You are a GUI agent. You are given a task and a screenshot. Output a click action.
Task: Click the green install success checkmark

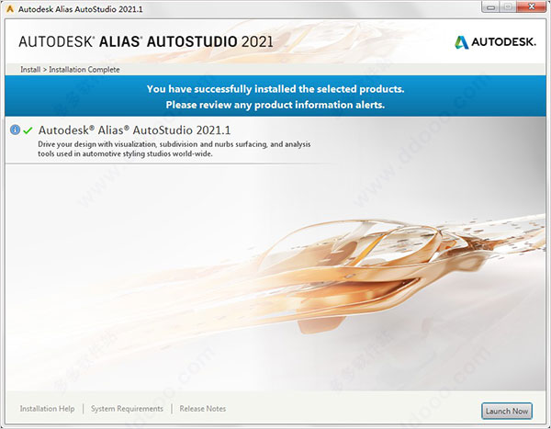point(28,130)
